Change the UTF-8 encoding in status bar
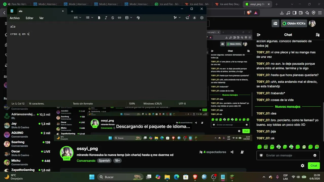Screen dimensions: 324x182 (182, 104)
